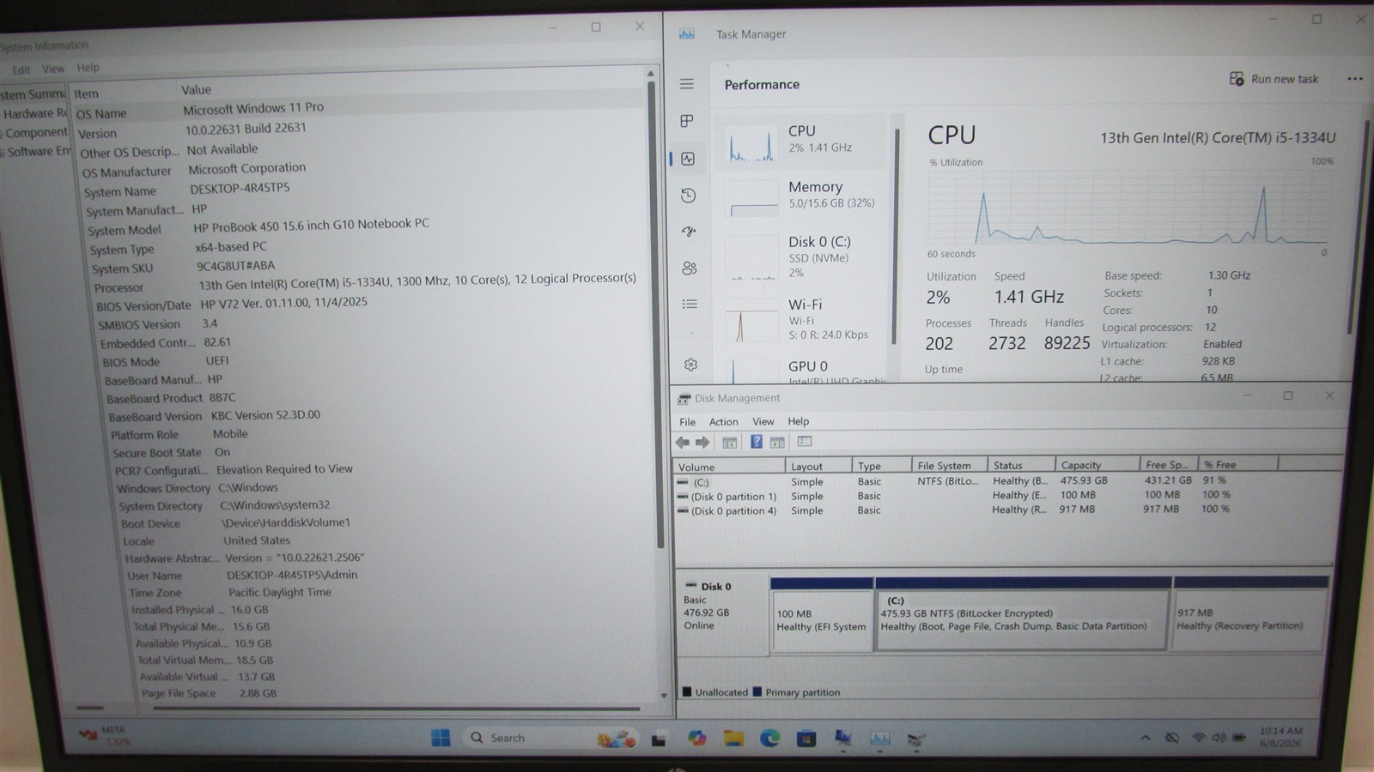Open System Information Edit menu
The height and width of the screenshot is (772, 1374).
[21, 70]
